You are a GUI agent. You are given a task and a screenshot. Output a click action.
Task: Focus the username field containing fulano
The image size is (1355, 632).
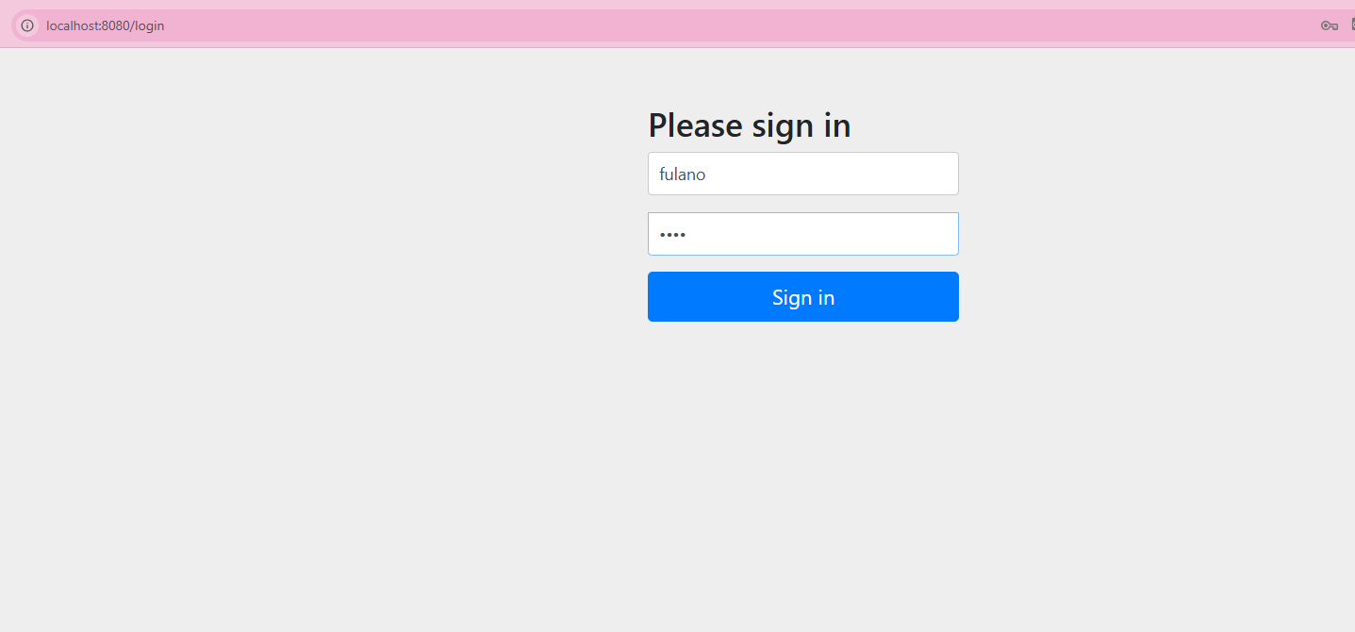click(803, 174)
